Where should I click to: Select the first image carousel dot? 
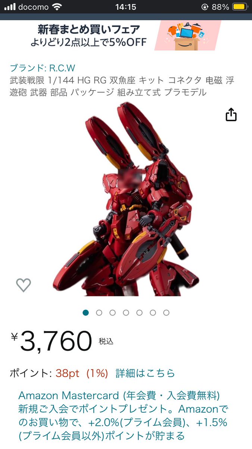coord(85,312)
